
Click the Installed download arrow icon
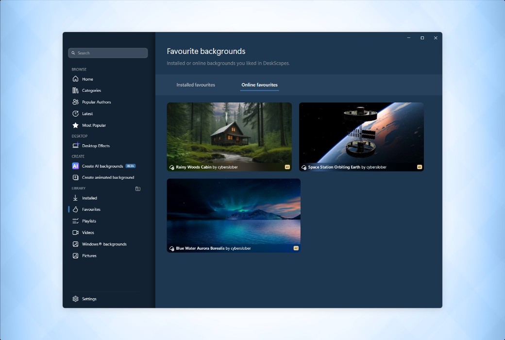(75, 198)
